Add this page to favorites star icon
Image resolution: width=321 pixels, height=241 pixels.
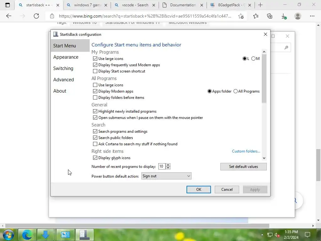click(241, 16)
